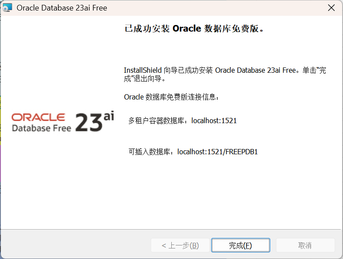The height and width of the screenshot is (259, 343).
Task: Click the InstallShield 向导 success message line
Action: (225, 70)
